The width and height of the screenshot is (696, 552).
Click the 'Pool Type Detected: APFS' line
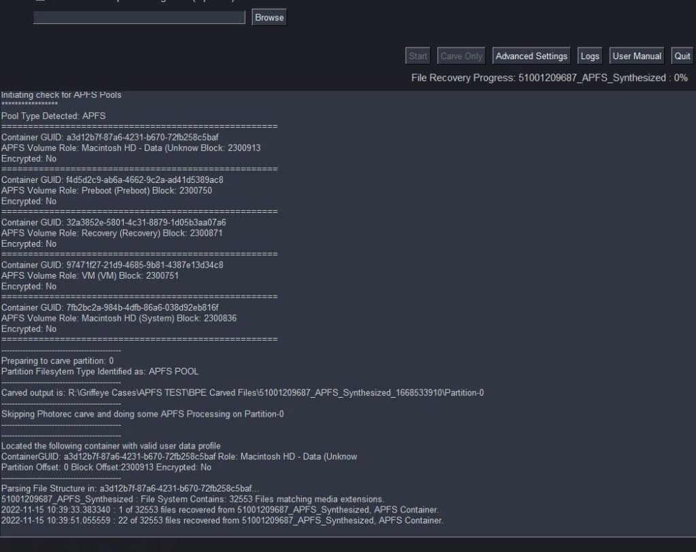(53, 116)
